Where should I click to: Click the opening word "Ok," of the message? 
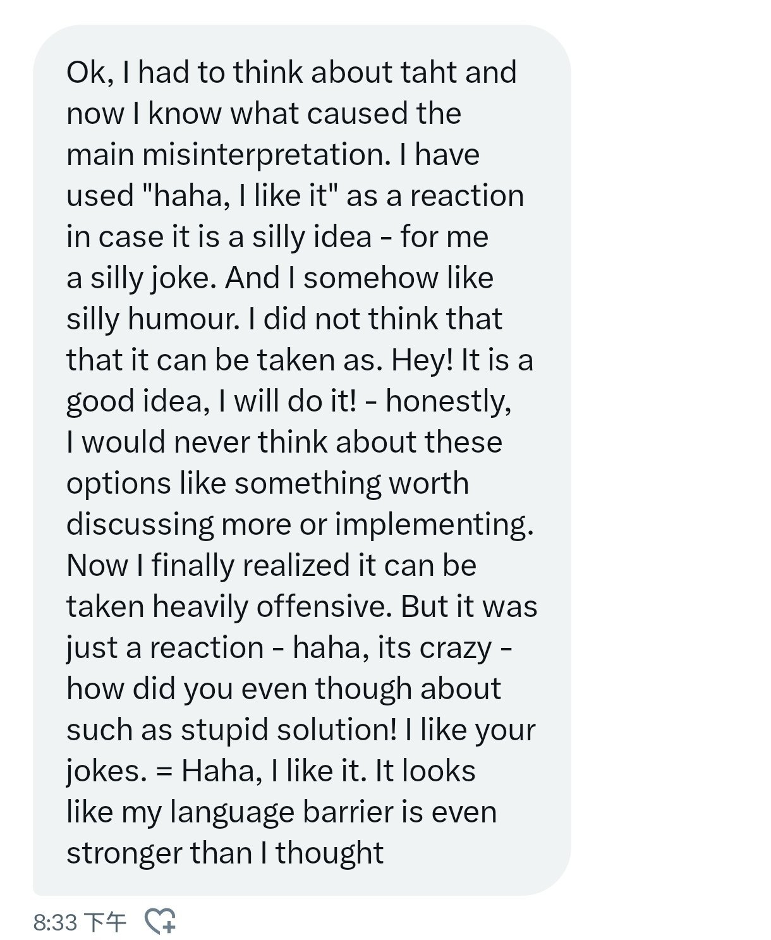88,73
